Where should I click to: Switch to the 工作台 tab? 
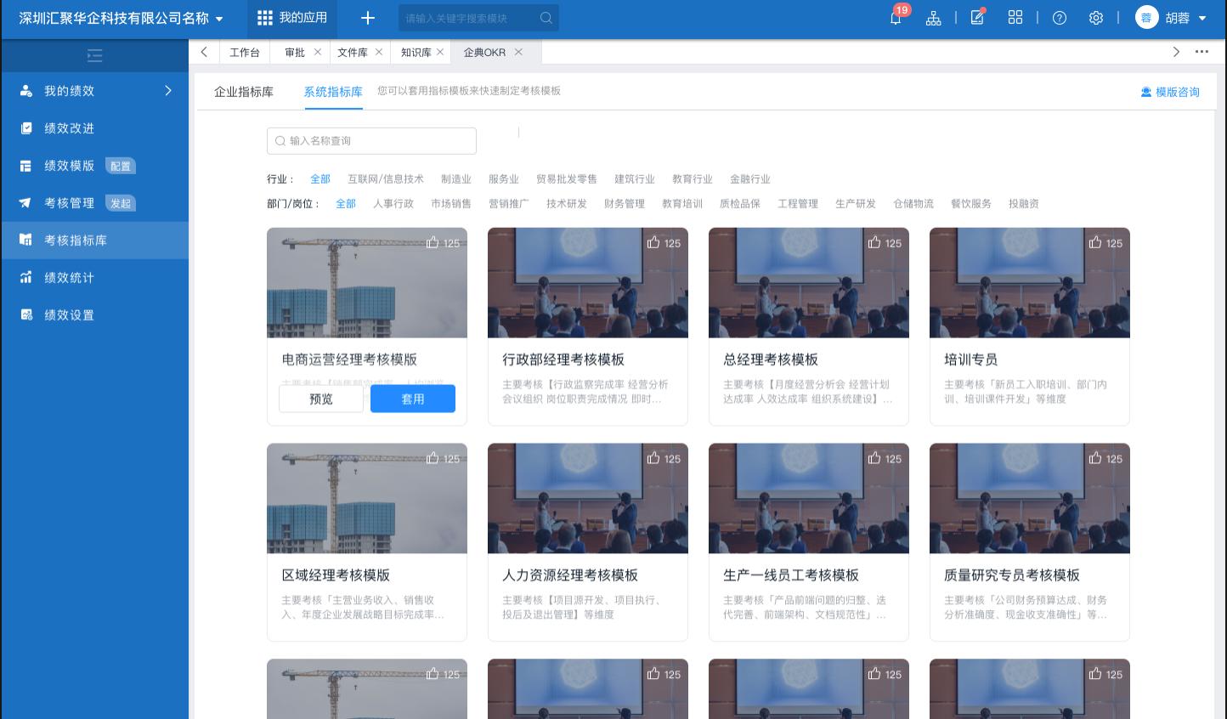245,52
